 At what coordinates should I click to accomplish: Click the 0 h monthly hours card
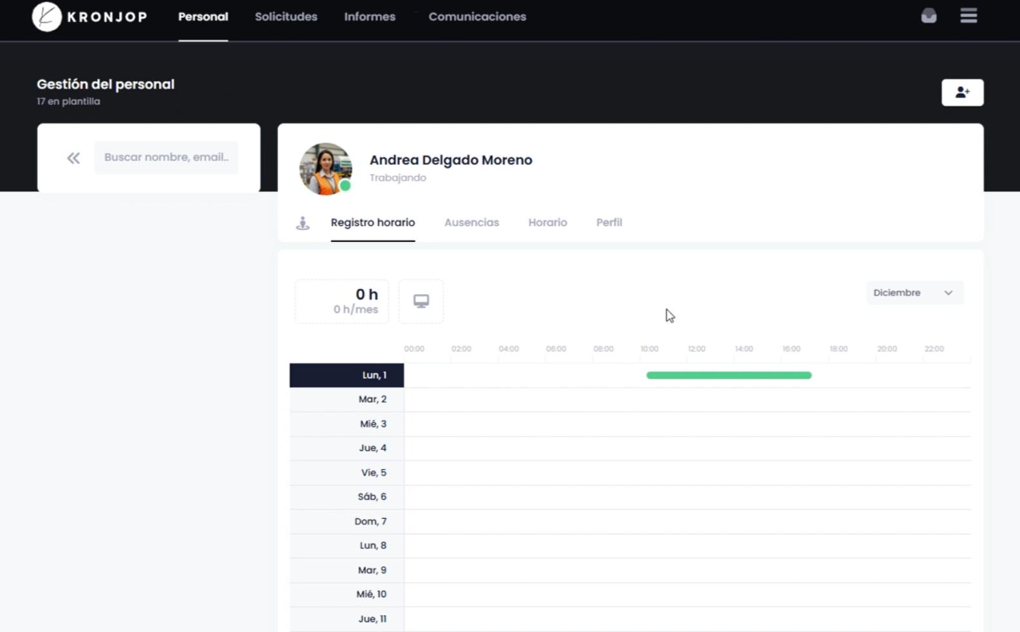click(x=342, y=301)
